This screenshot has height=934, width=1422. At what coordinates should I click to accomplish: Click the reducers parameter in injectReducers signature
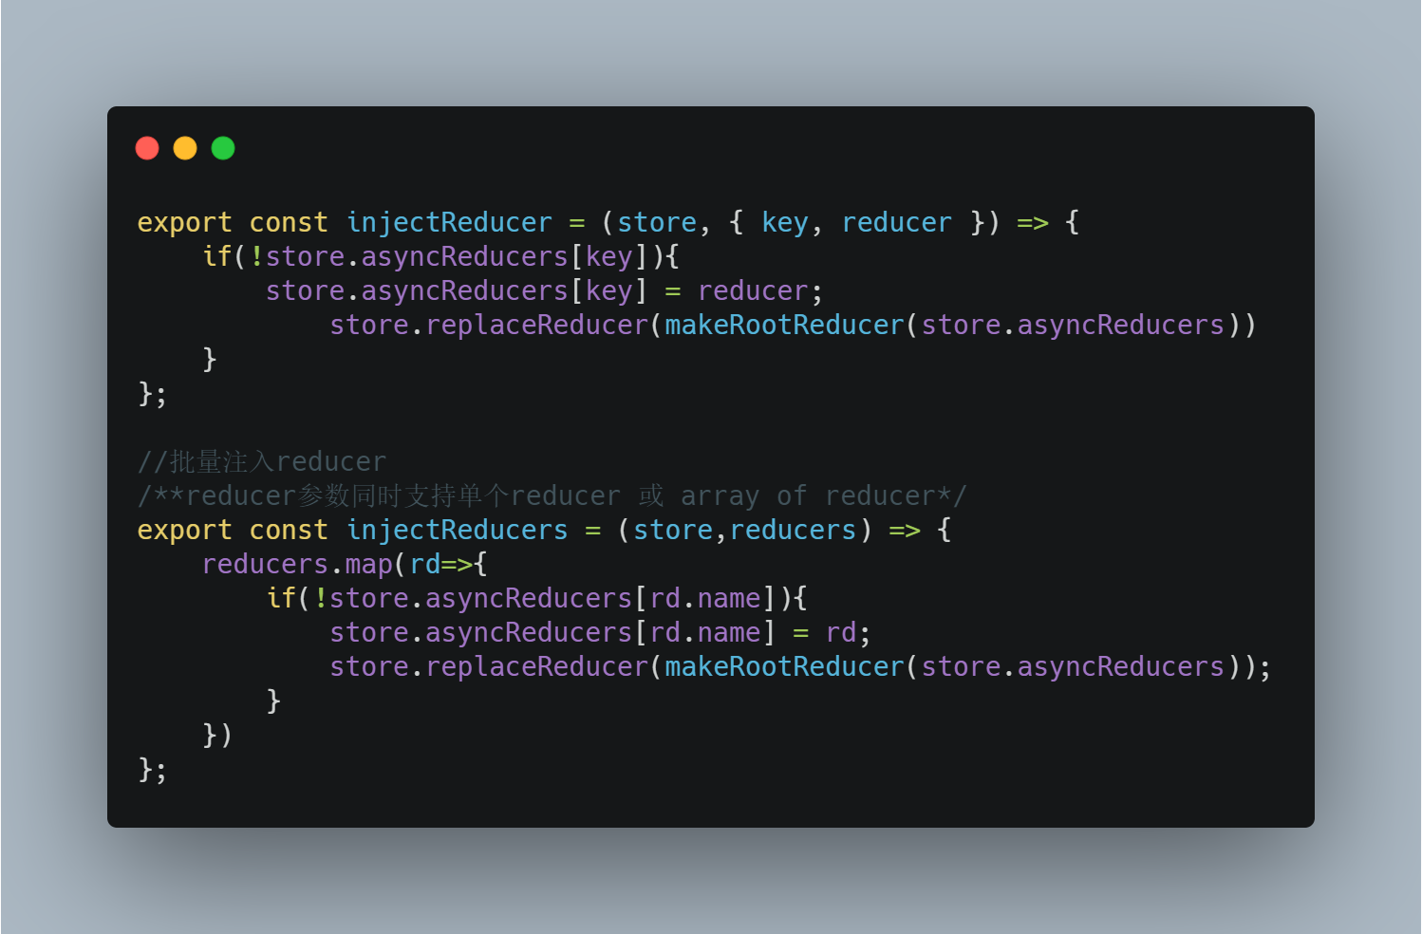[x=793, y=531]
